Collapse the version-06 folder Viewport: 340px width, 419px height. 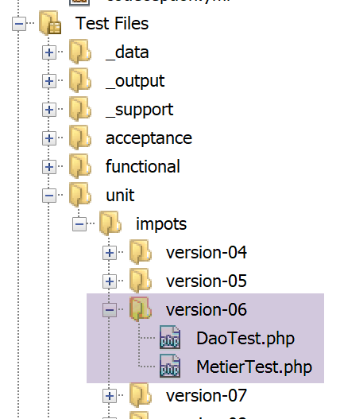click(x=110, y=310)
